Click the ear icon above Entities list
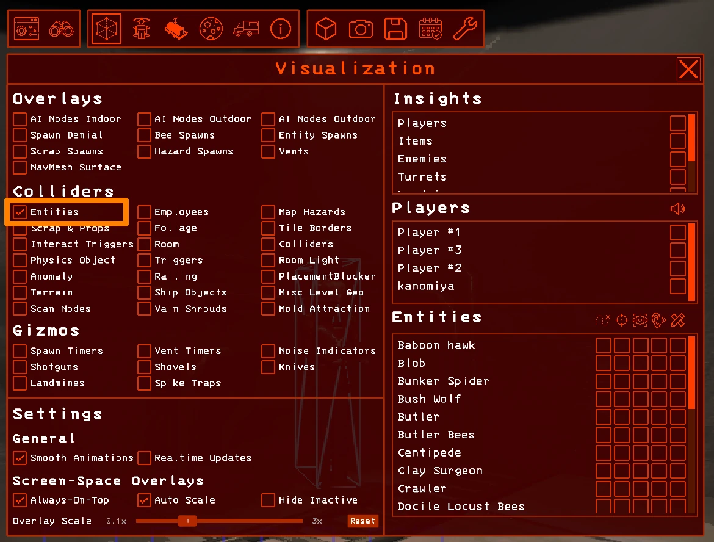 (658, 320)
